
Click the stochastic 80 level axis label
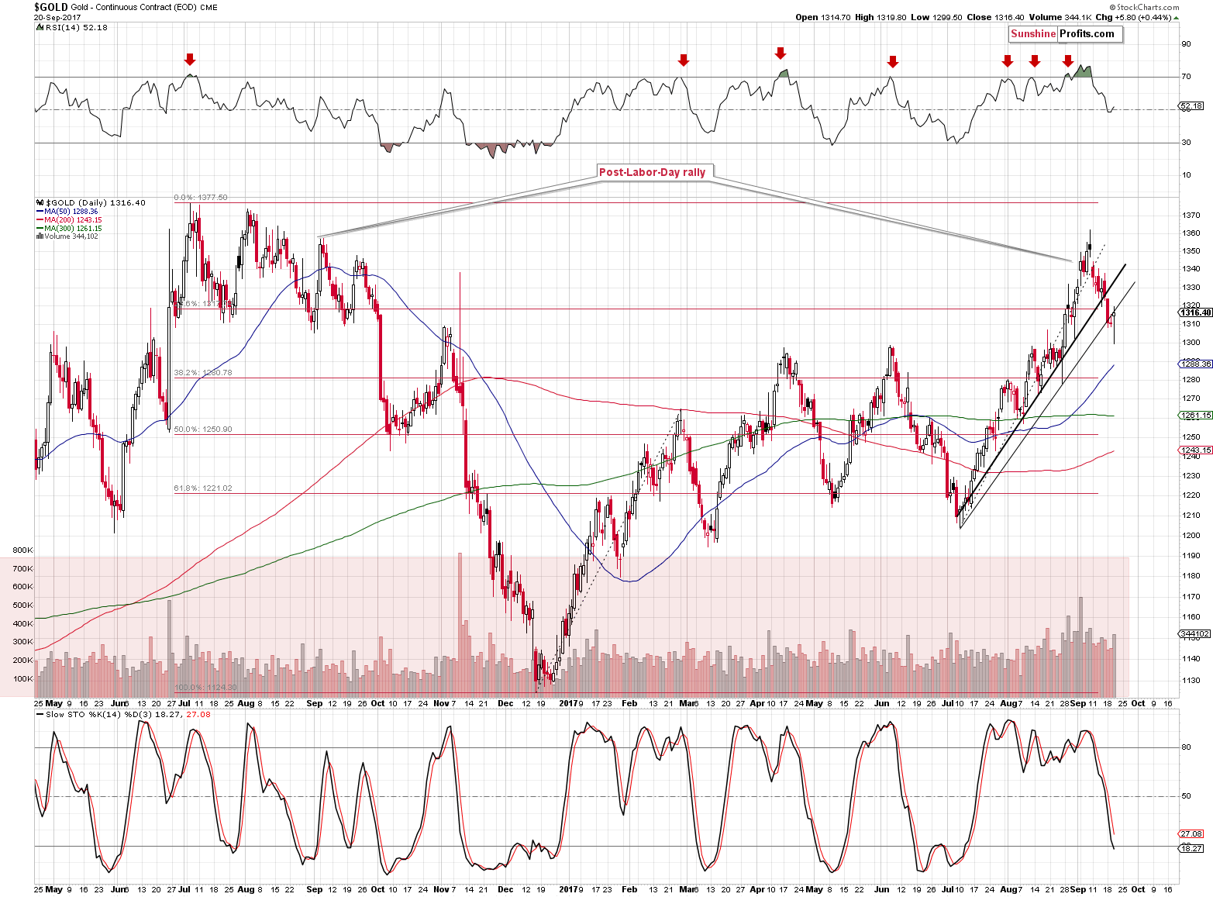coord(1186,747)
